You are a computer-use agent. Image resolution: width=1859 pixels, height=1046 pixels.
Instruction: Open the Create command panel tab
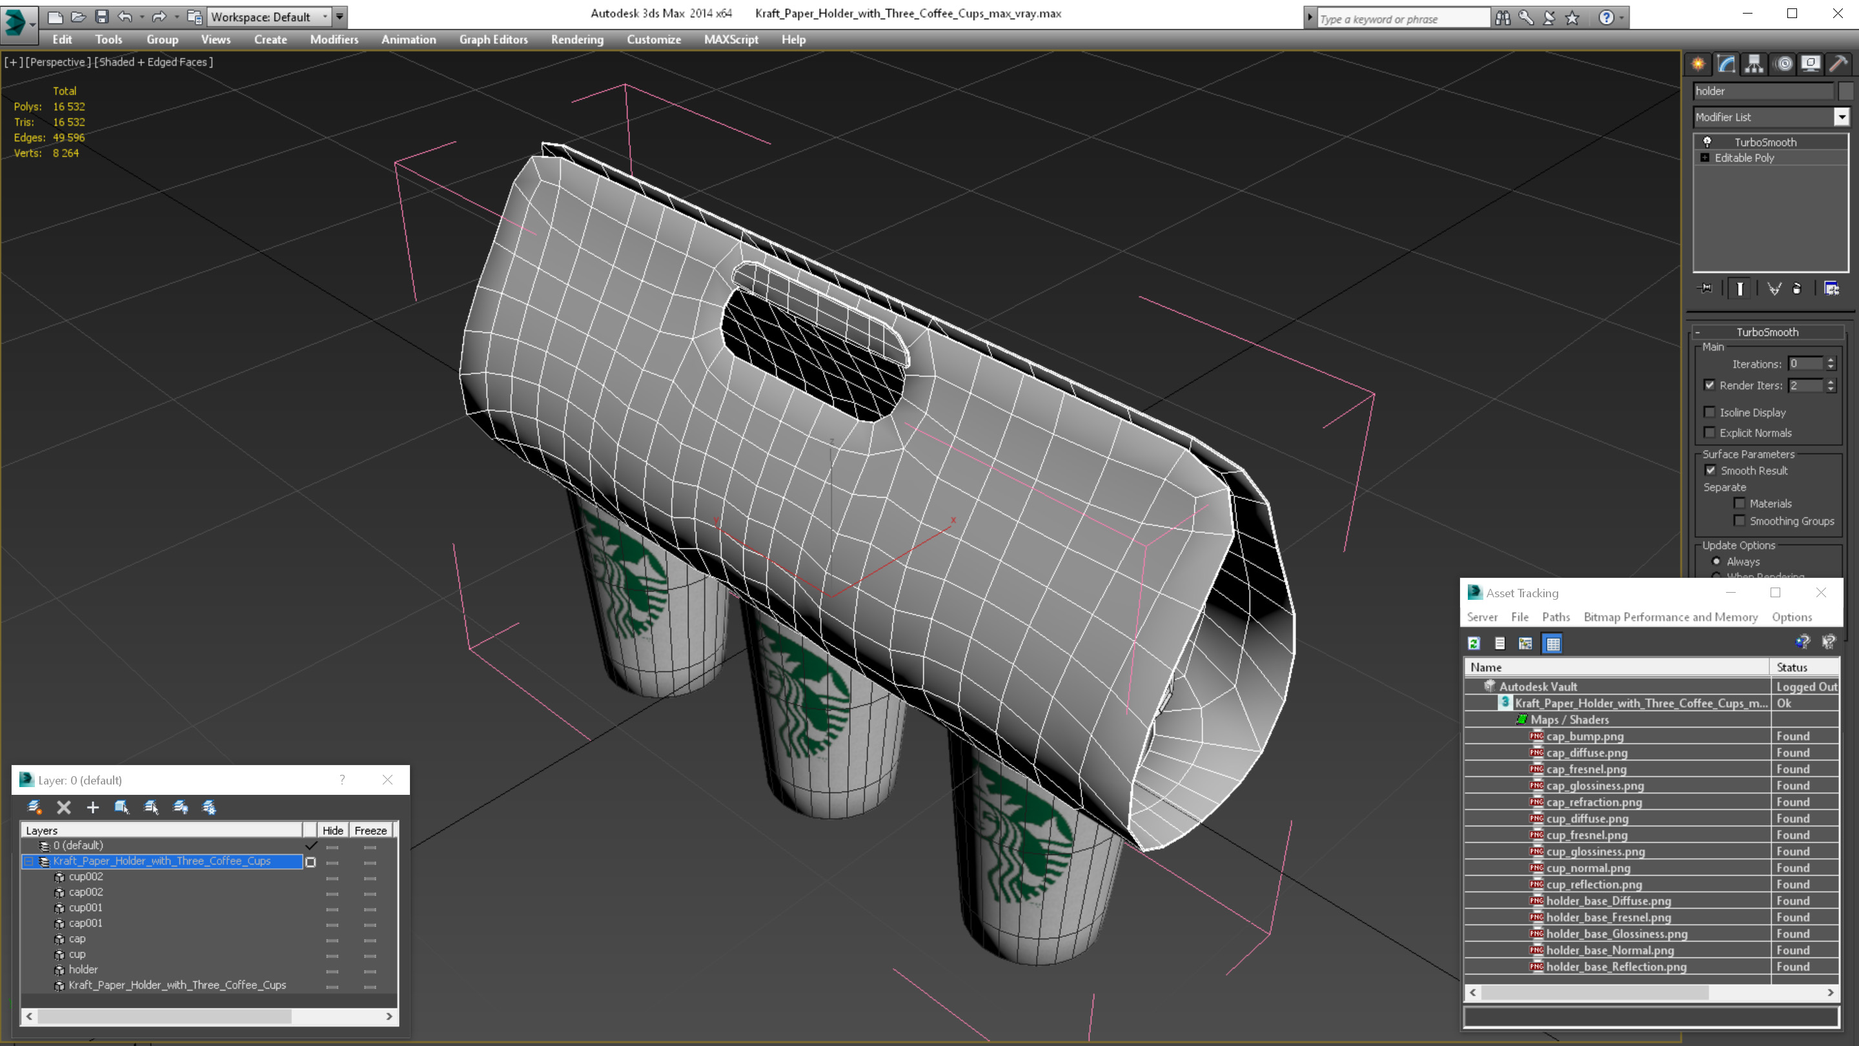click(1698, 63)
